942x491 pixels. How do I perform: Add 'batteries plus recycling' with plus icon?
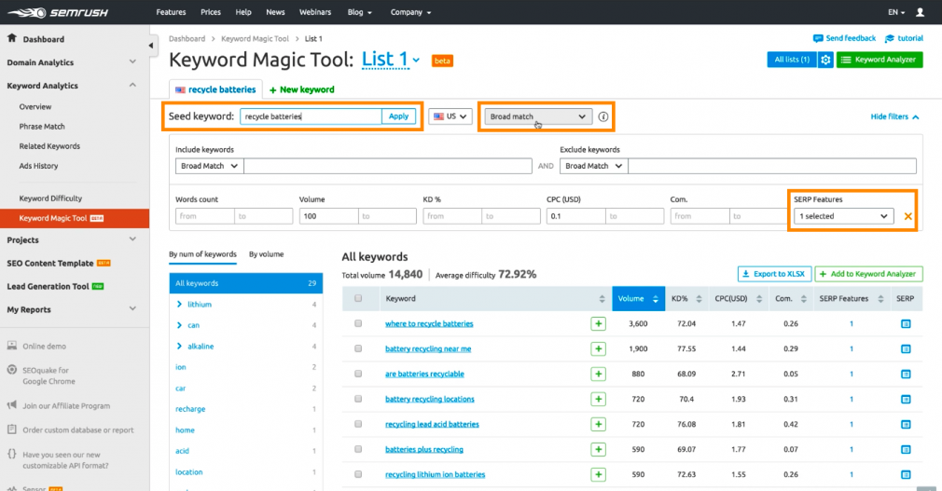coord(598,450)
